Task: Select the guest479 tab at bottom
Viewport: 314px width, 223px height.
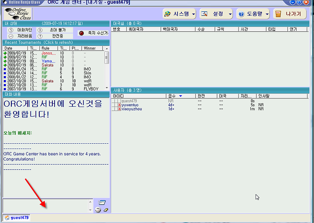Action: [x=17, y=218]
